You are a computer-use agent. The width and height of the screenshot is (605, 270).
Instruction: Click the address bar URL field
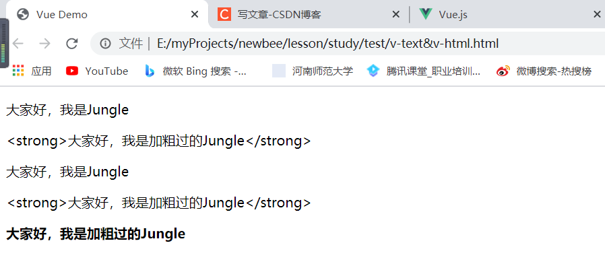328,44
